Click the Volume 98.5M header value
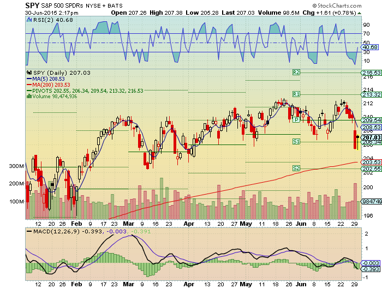Screen dimensions: 382x289 279,13
